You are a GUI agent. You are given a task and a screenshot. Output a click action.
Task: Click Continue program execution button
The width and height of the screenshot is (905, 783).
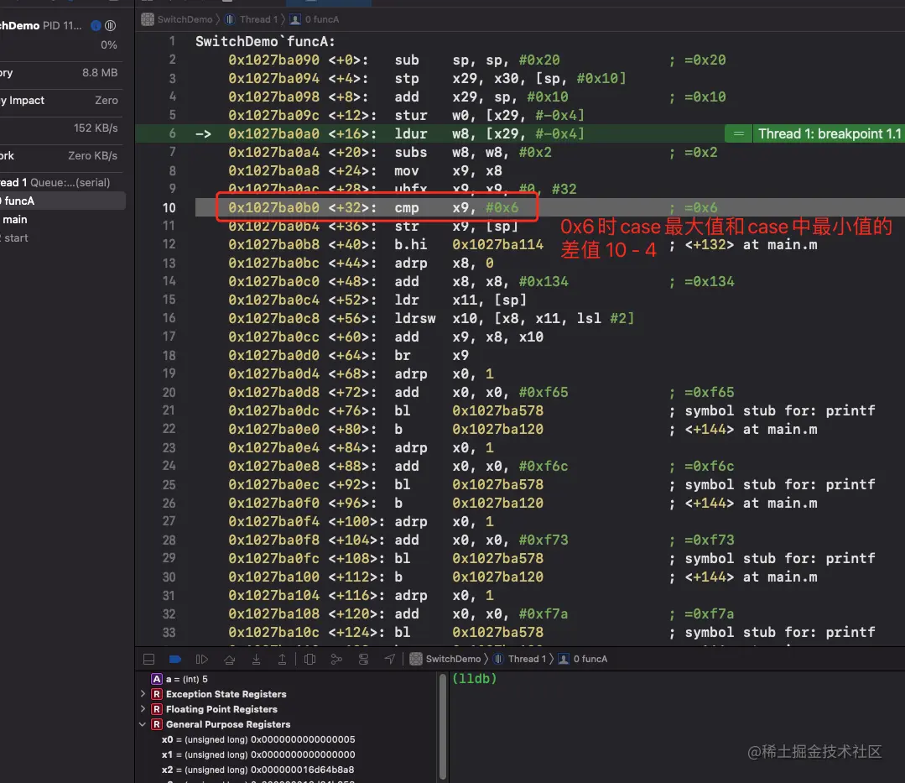201,660
